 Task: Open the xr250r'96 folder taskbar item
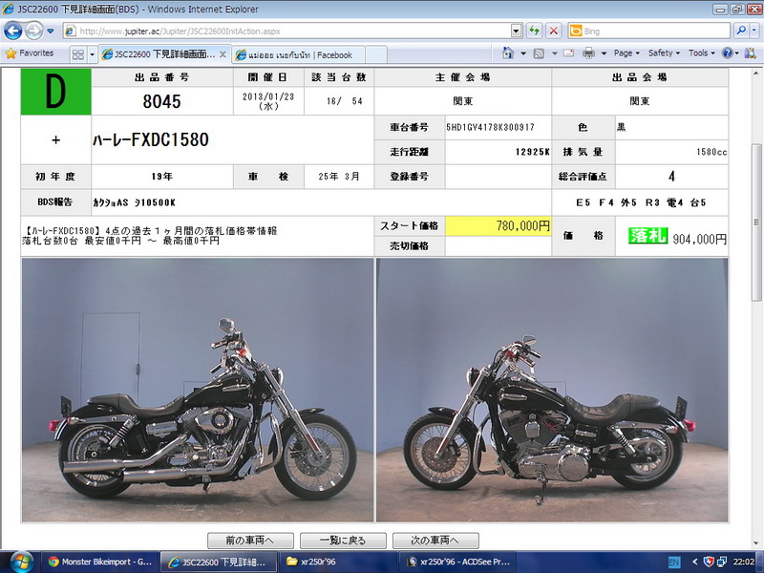(x=338, y=562)
